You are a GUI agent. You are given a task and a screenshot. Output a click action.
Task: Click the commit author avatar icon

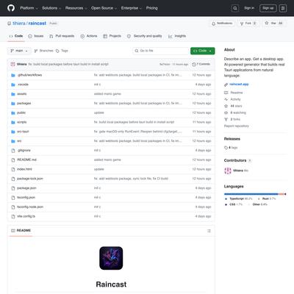click(12, 64)
